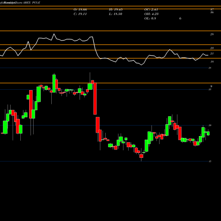
Task: Click the tall red crash candlestick
Action: [x=95, y=99]
